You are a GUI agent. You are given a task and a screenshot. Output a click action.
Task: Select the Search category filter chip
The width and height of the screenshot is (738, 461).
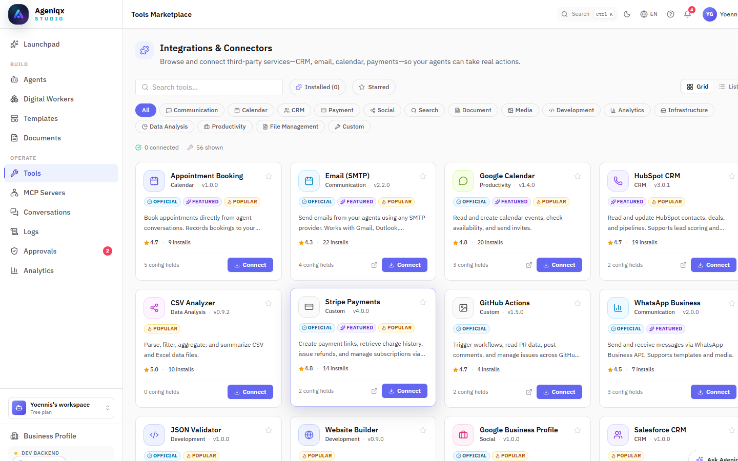pos(424,110)
